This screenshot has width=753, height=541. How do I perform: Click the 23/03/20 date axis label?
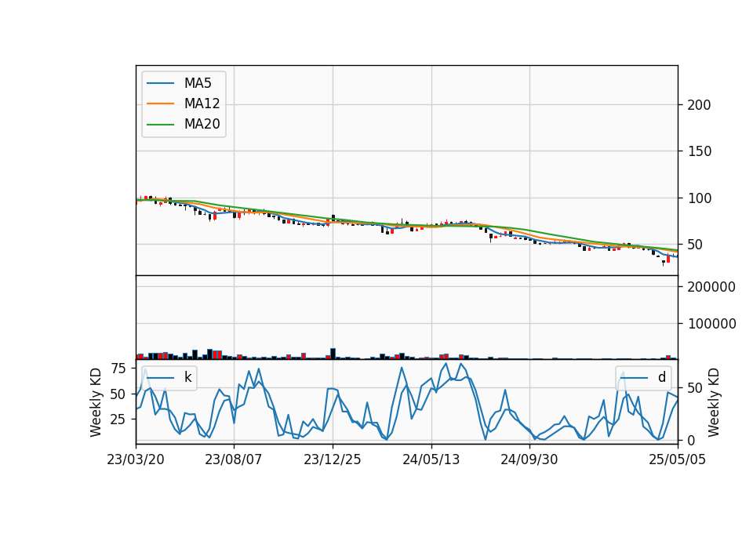pos(136,459)
